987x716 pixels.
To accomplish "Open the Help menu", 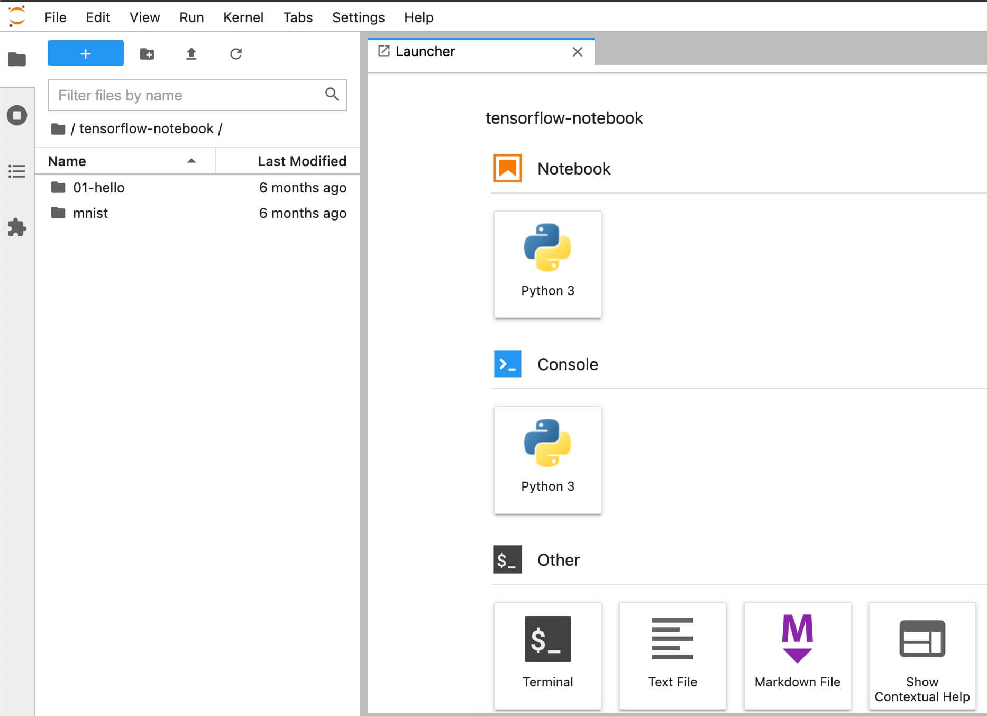I will (x=419, y=17).
